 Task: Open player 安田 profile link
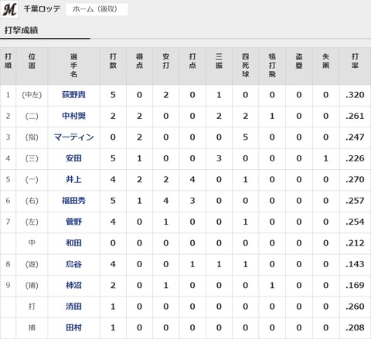(x=73, y=158)
